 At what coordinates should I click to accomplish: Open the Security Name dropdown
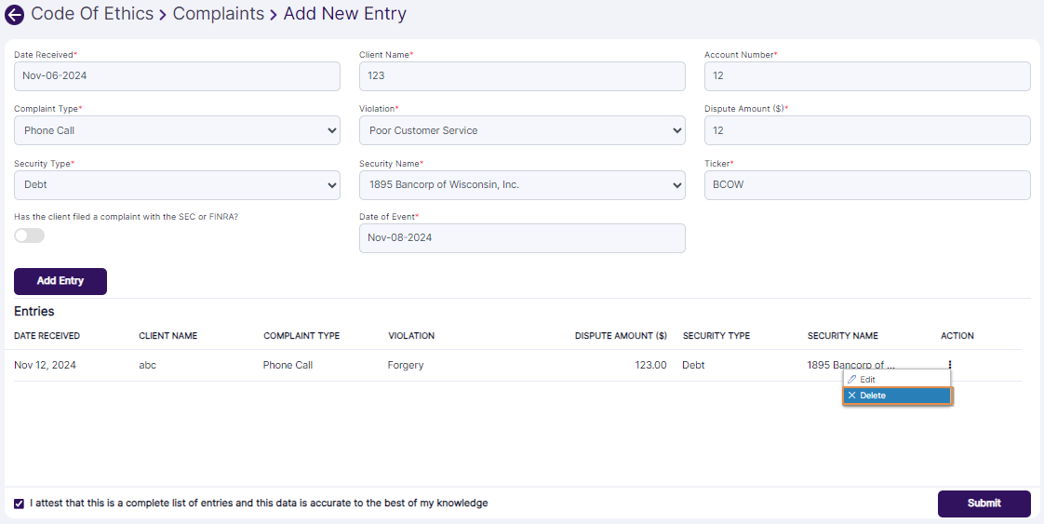pyautogui.click(x=522, y=185)
